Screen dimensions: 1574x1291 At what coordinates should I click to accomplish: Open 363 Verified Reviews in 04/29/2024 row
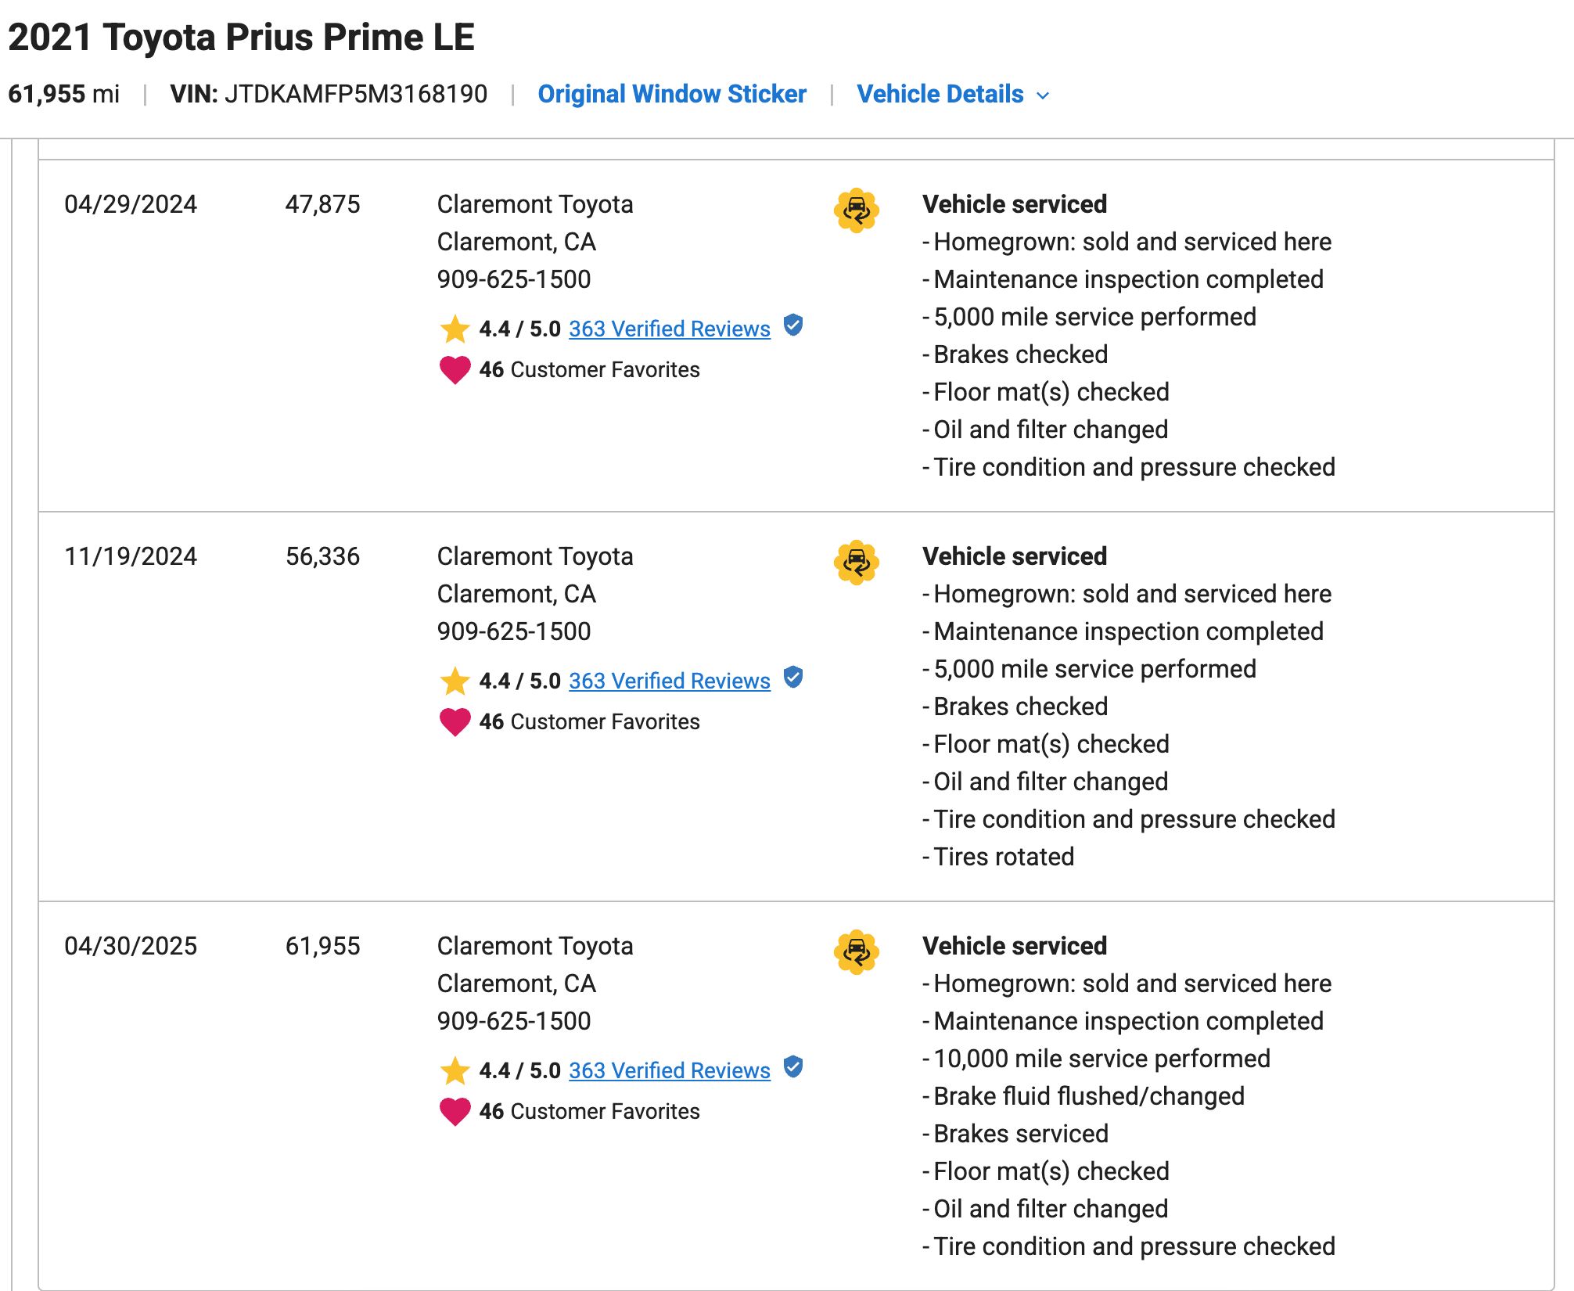tap(670, 329)
